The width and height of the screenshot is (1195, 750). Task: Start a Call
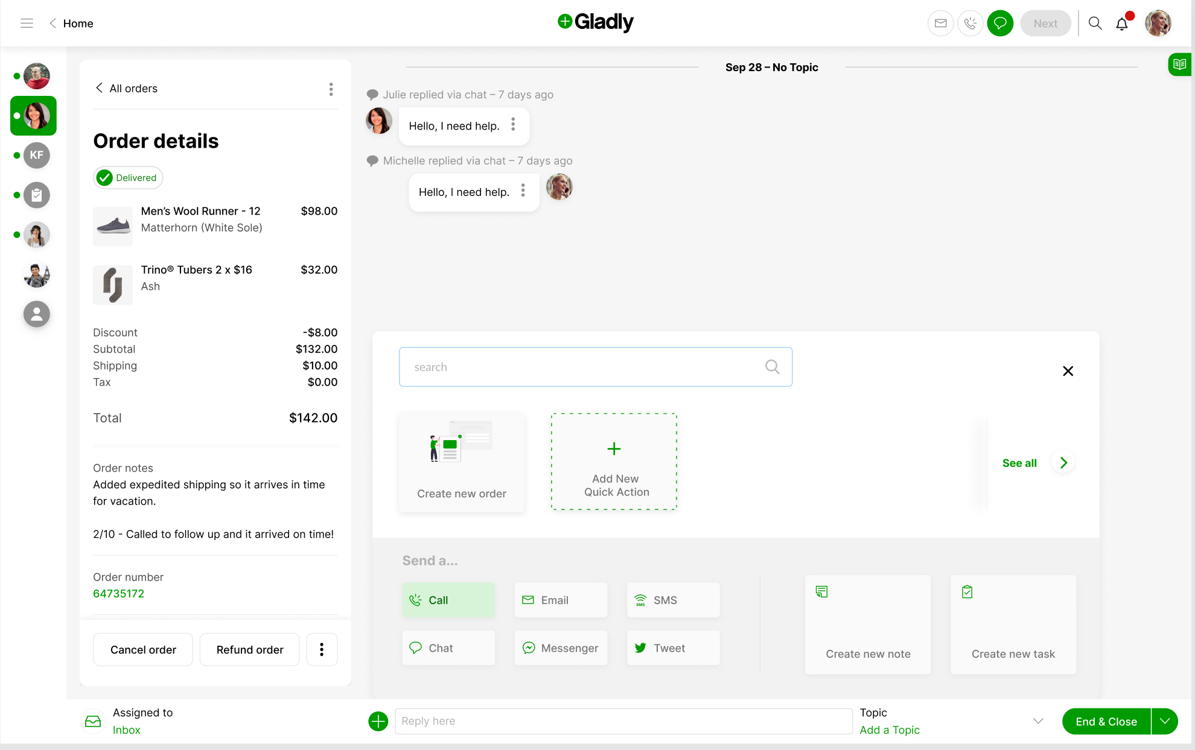(x=448, y=600)
